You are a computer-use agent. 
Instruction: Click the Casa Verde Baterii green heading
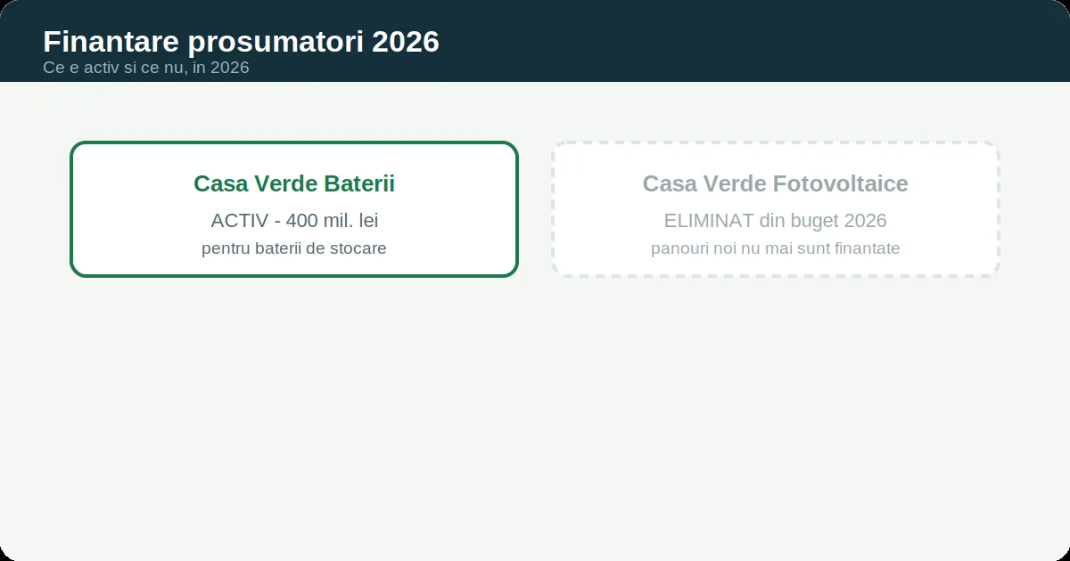[294, 183]
